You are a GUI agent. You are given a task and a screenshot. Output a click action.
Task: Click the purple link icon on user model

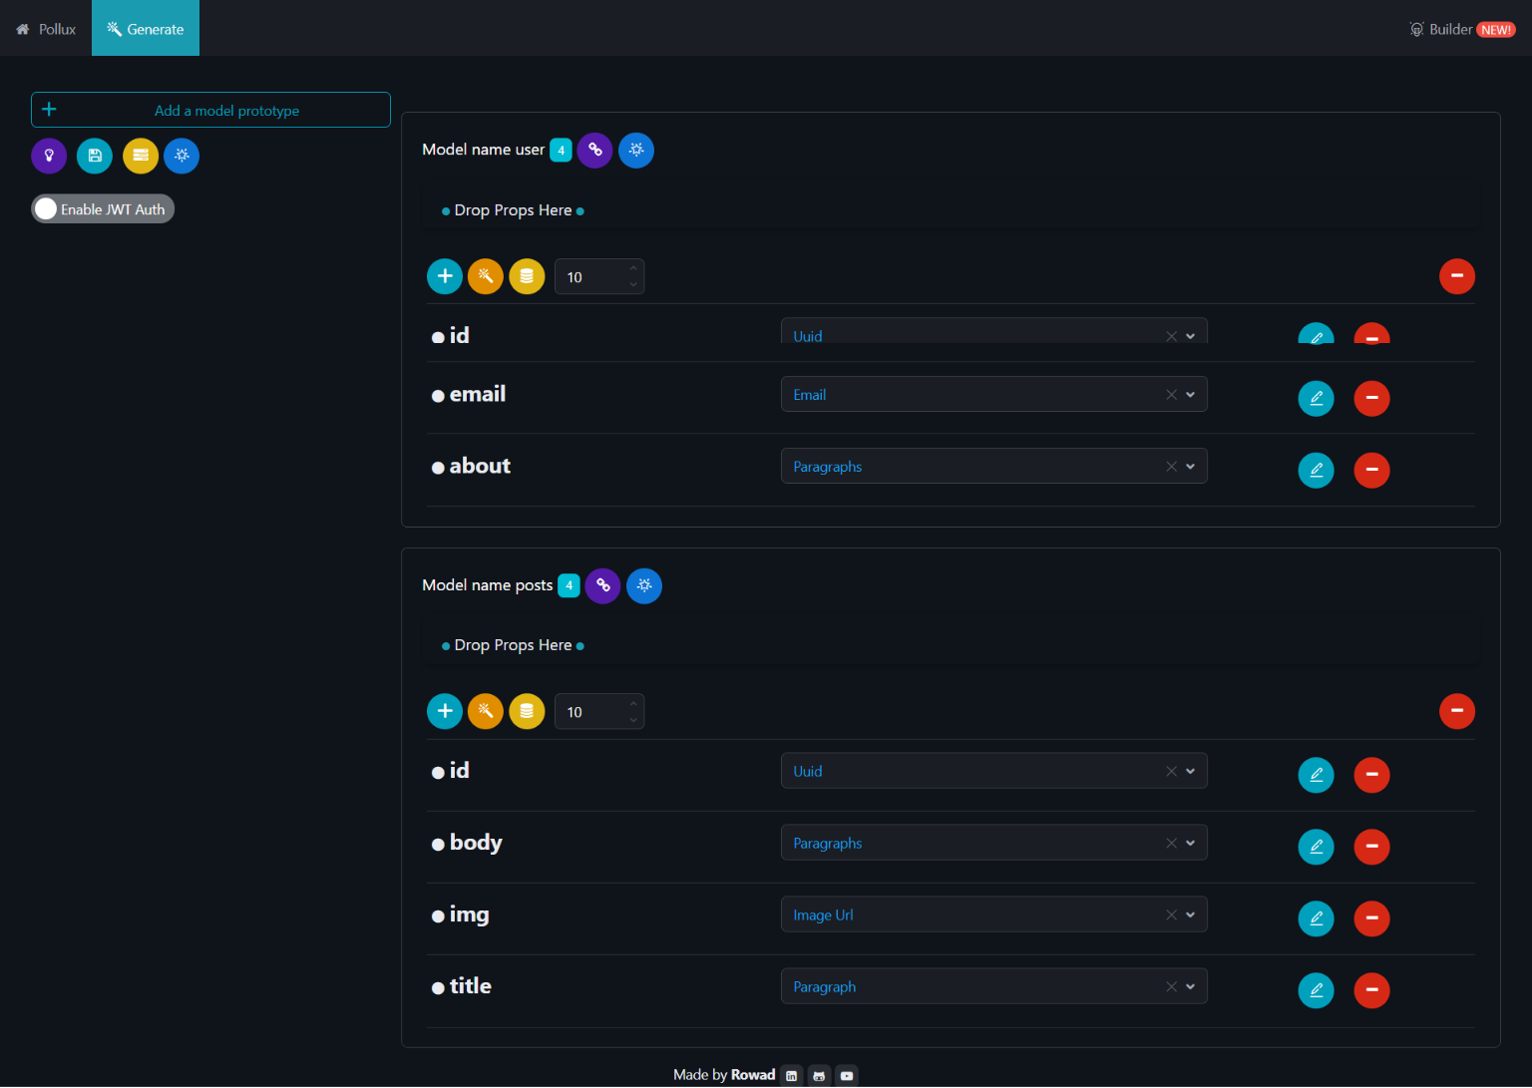(x=594, y=150)
